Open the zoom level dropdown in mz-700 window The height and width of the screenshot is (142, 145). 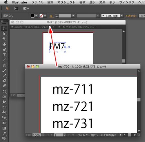(43, 135)
